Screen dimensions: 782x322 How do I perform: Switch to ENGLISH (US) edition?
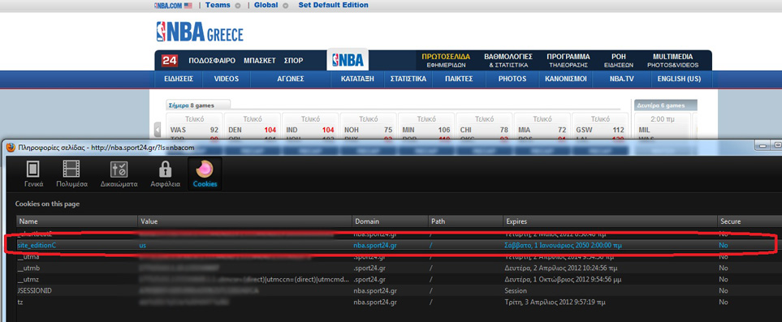coord(679,79)
